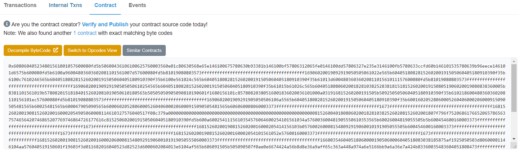The height and width of the screenshot is (151, 519).
Task: Click the first bytecode line starting 0x6080
Action: pyautogui.click(x=257, y=66)
